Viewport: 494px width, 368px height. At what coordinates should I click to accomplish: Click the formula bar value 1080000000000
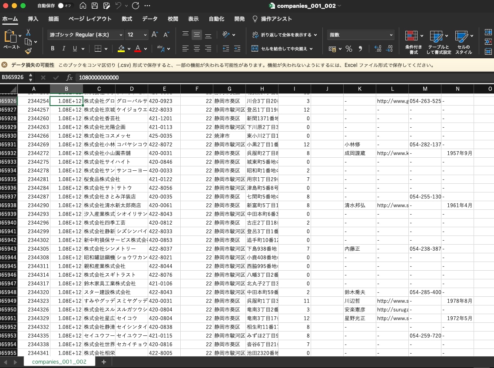pyautogui.click(x=99, y=77)
